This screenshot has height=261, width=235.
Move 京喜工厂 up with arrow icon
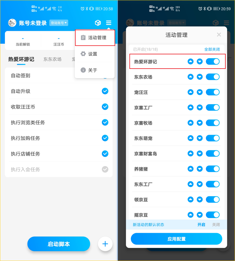191,107
